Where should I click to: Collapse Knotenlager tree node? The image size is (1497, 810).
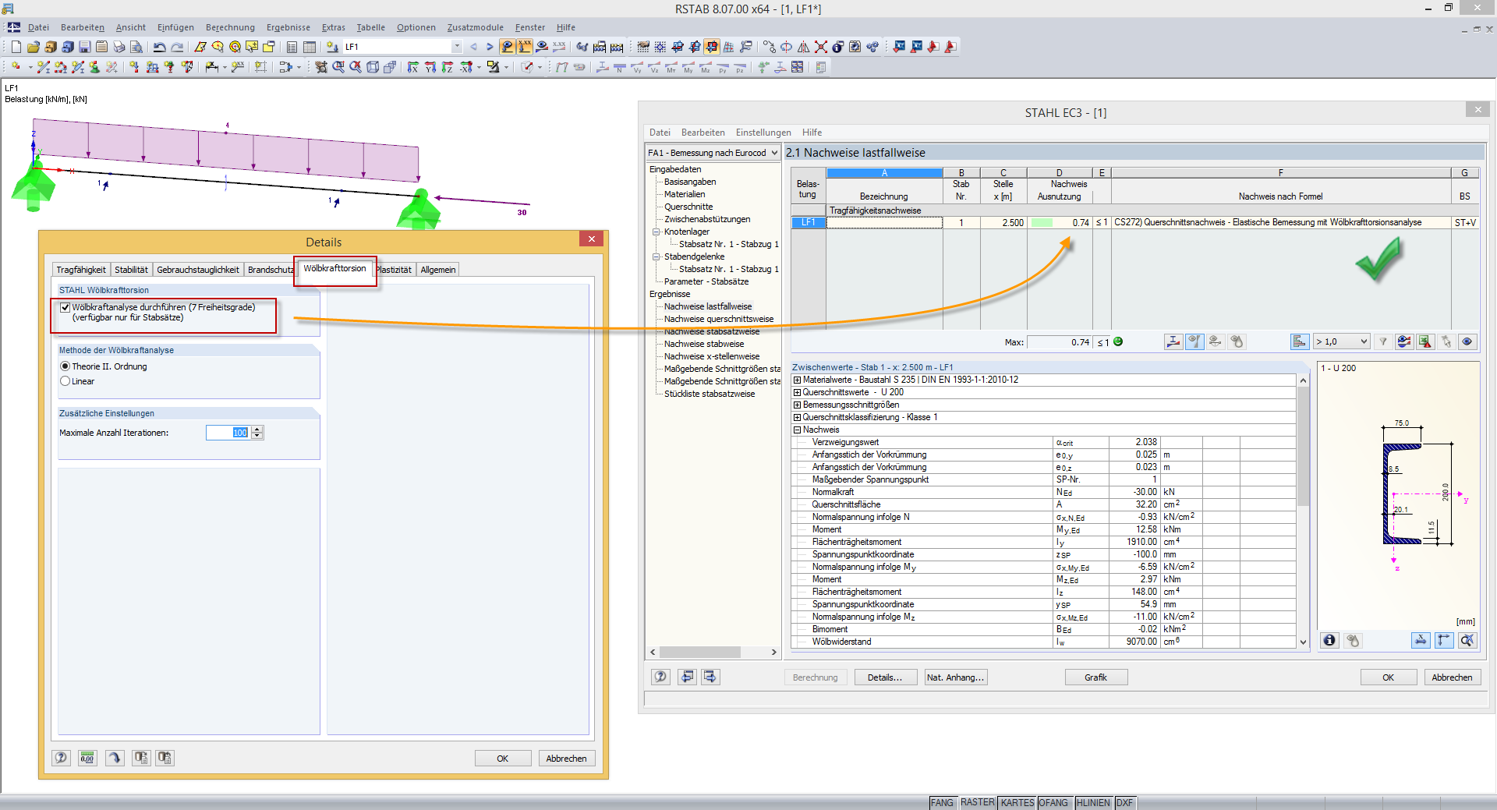656,232
